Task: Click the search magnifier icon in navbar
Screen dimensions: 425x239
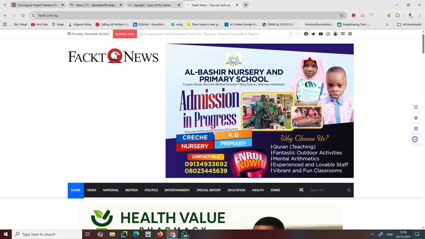Action: (x=349, y=190)
